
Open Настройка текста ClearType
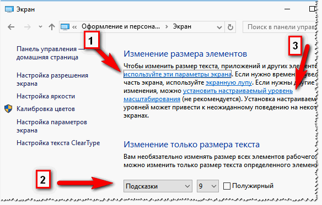[x=58, y=143]
